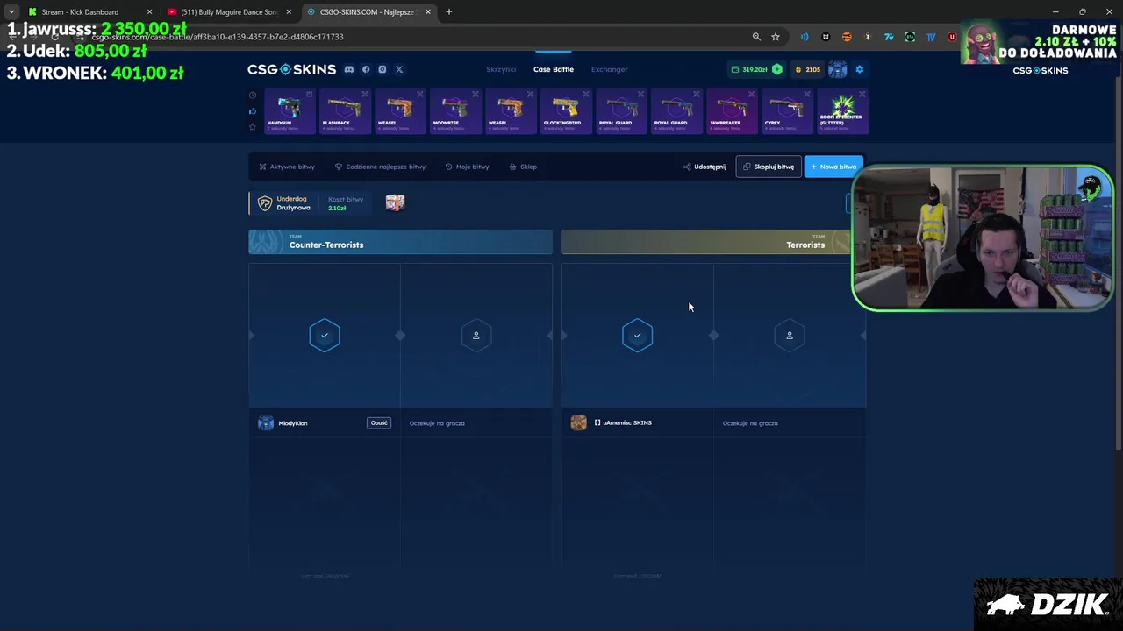Image resolution: width=1123 pixels, height=631 pixels.
Task: Select the best drops thumbs-up icon
Action: coord(253,111)
